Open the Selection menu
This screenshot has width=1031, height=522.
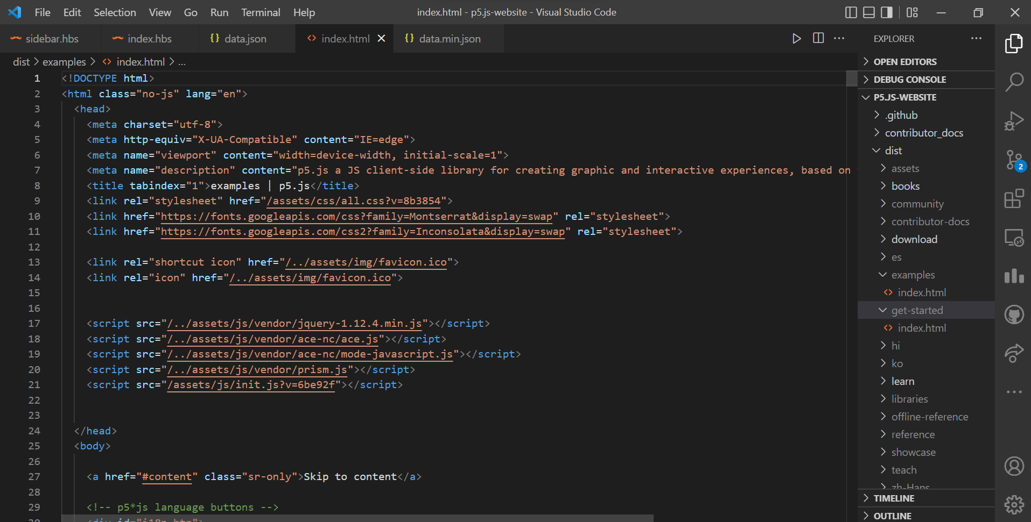click(x=115, y=12)
